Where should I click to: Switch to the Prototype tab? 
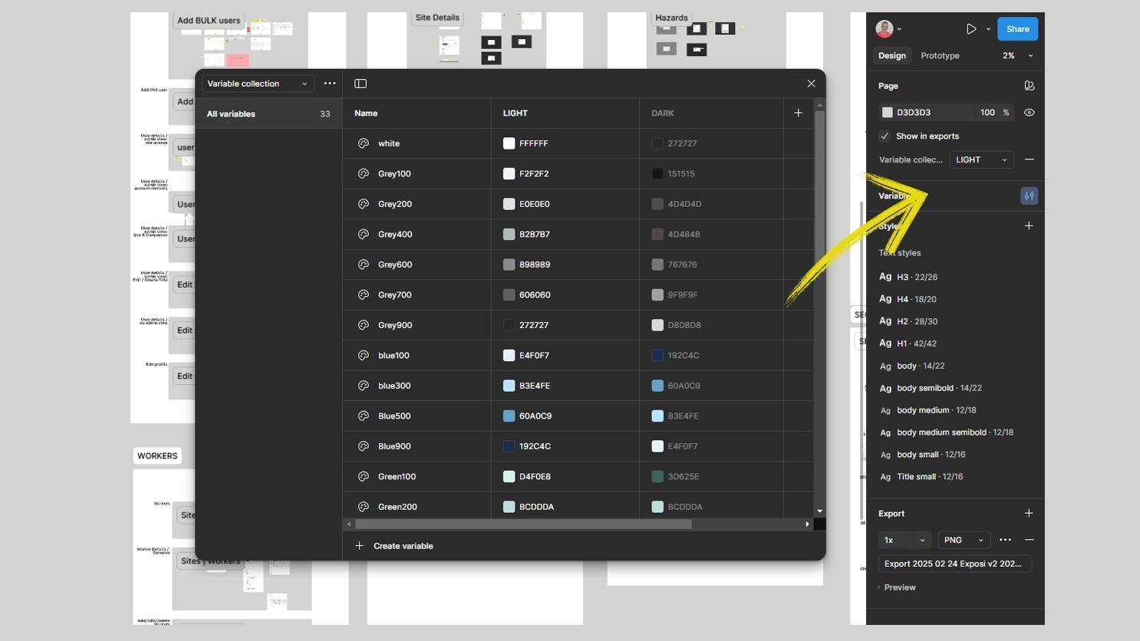click(939, 55)
